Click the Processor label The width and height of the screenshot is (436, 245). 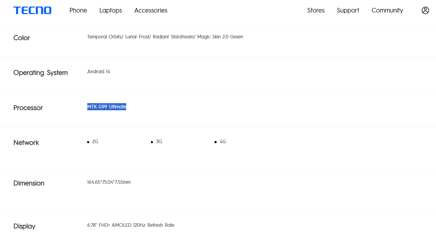click(x=28, y=108)
